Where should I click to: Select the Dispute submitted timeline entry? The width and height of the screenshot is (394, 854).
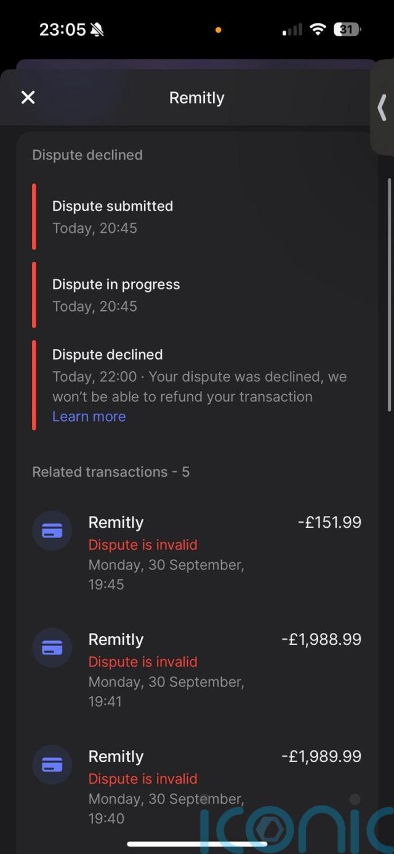[x=113, y=217]
